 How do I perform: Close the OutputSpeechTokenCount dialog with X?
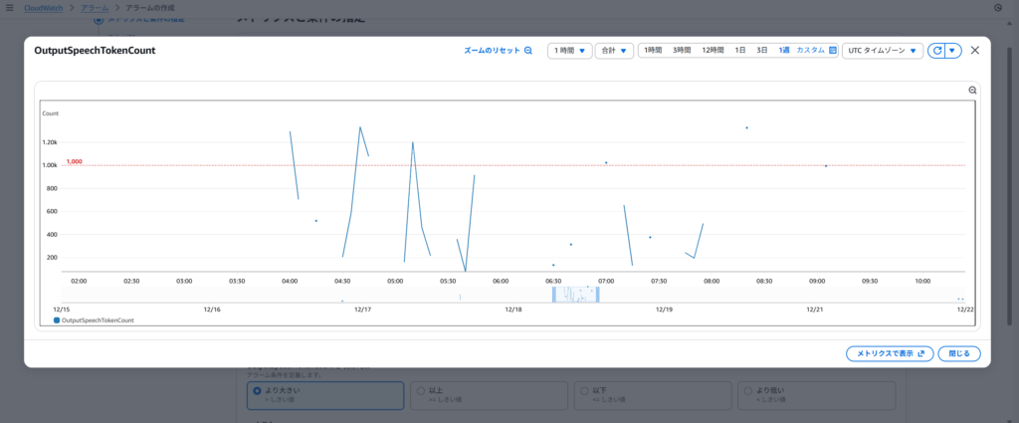tap(974, 51)
